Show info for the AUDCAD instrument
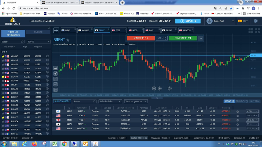Image resolution: width=262 pixels, height=147 pixels. coord(47,56)
